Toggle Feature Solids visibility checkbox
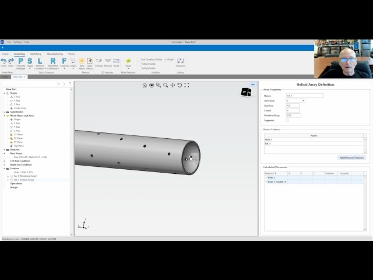373x280 pixels. tap(139, 64)
